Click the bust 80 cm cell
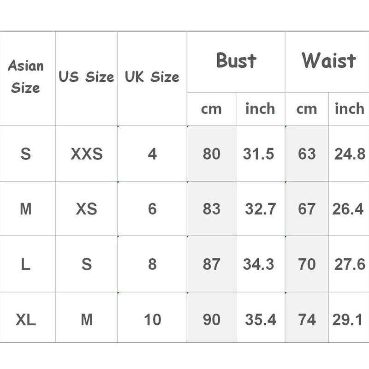 [212, 154]
